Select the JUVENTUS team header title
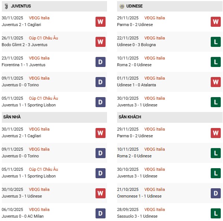 (21, 6)
